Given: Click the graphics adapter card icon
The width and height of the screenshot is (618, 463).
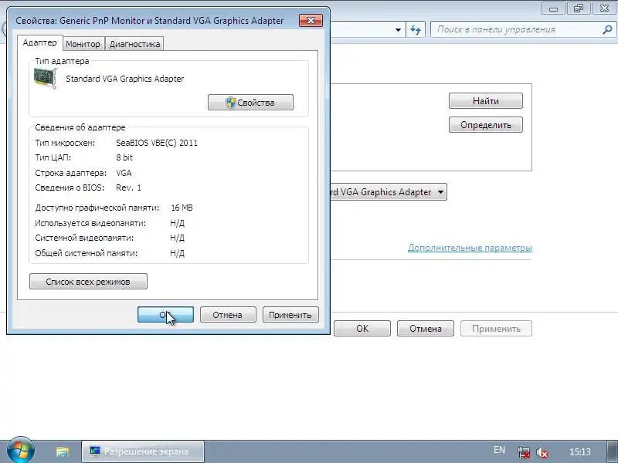Looking at the screenshot, I should coord(46,79).
